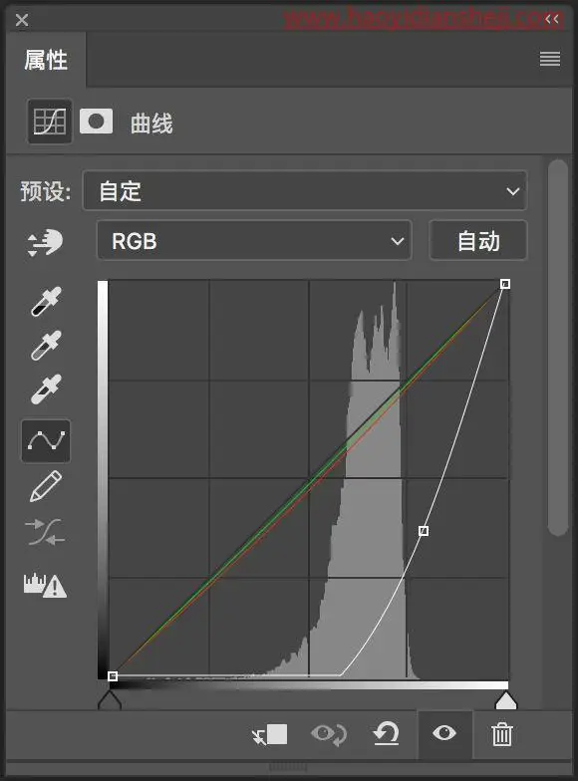Select the on-image targeted adjustment tool
The height and width of the screenshot is (781, 578).
click(45, 243)
